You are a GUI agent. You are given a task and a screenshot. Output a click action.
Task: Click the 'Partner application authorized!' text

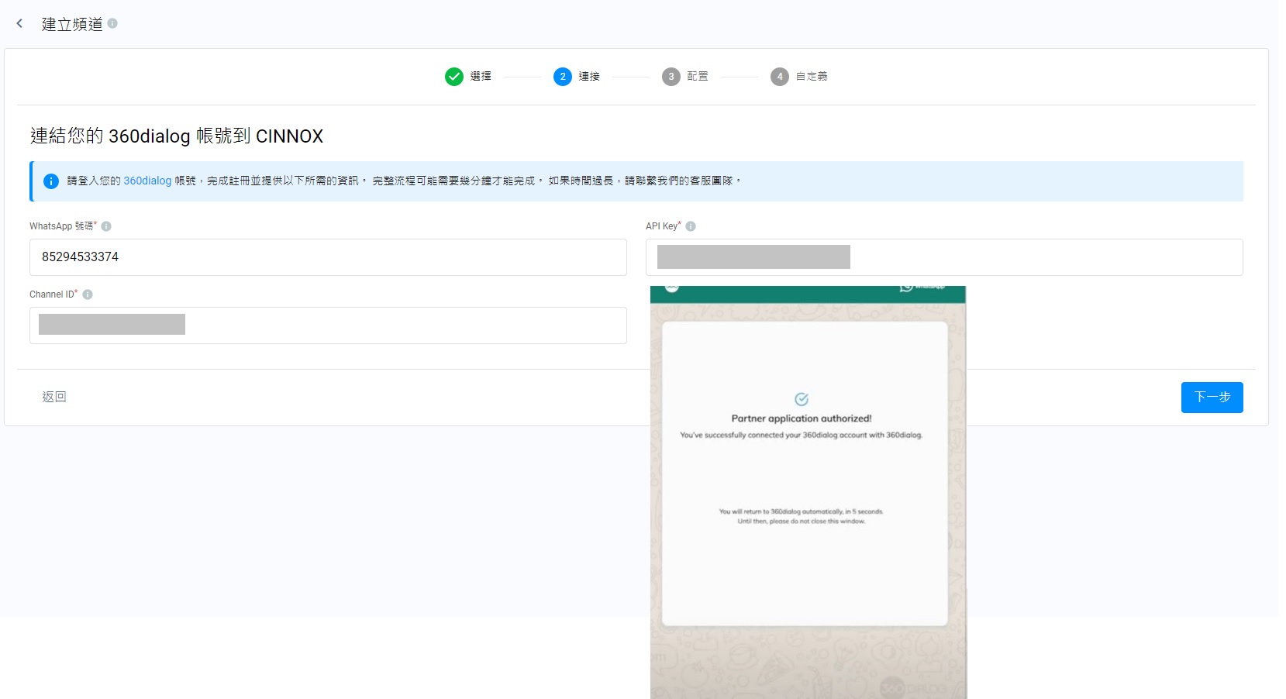tap(802, 418)
